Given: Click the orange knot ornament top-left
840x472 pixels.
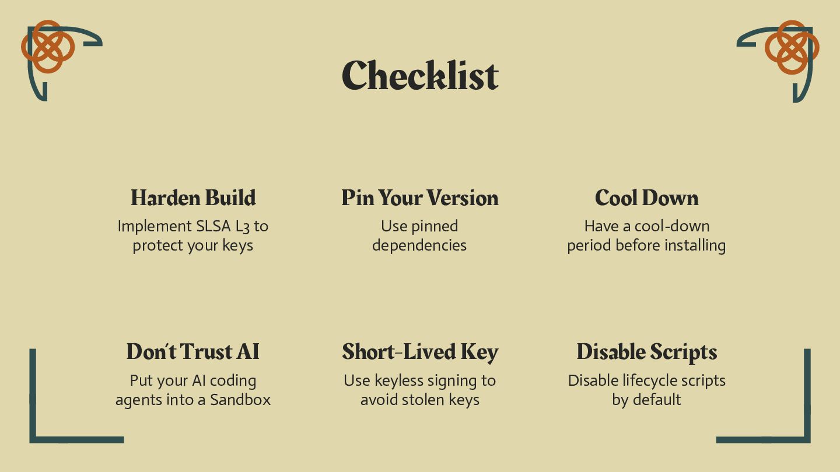Looking at the screenshot, I should tap(48, 47).
